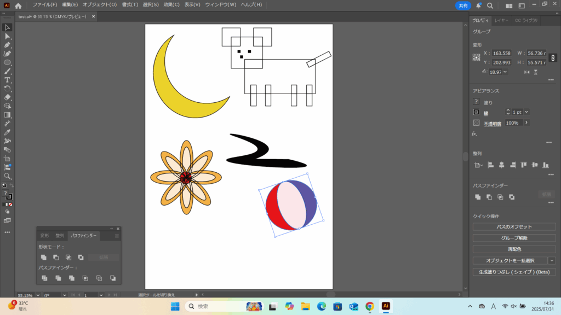
Task: Click the Minus Front icon in floating Pathfinder panel
Action: (56, 257)
